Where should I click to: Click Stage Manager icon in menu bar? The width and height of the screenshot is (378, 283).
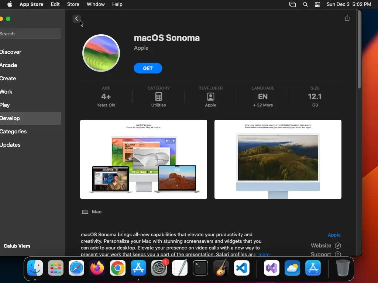click(x=292, y=4)
